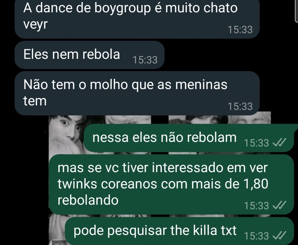Screen dimensions: 298x245
Task: Select the 'pode pesquisar the killa txt' message
Action: [x=179, y=231]
